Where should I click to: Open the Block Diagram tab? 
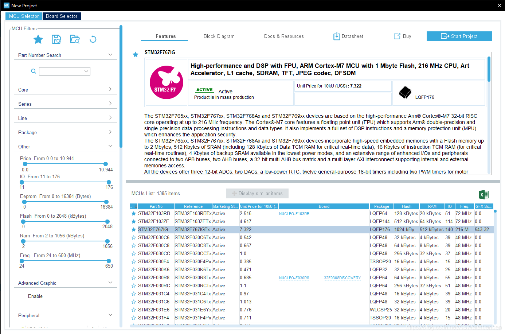pos(219,36)
